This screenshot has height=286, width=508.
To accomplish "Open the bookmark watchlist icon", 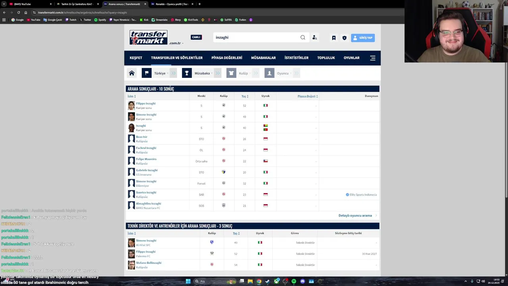I will (334, 38).
